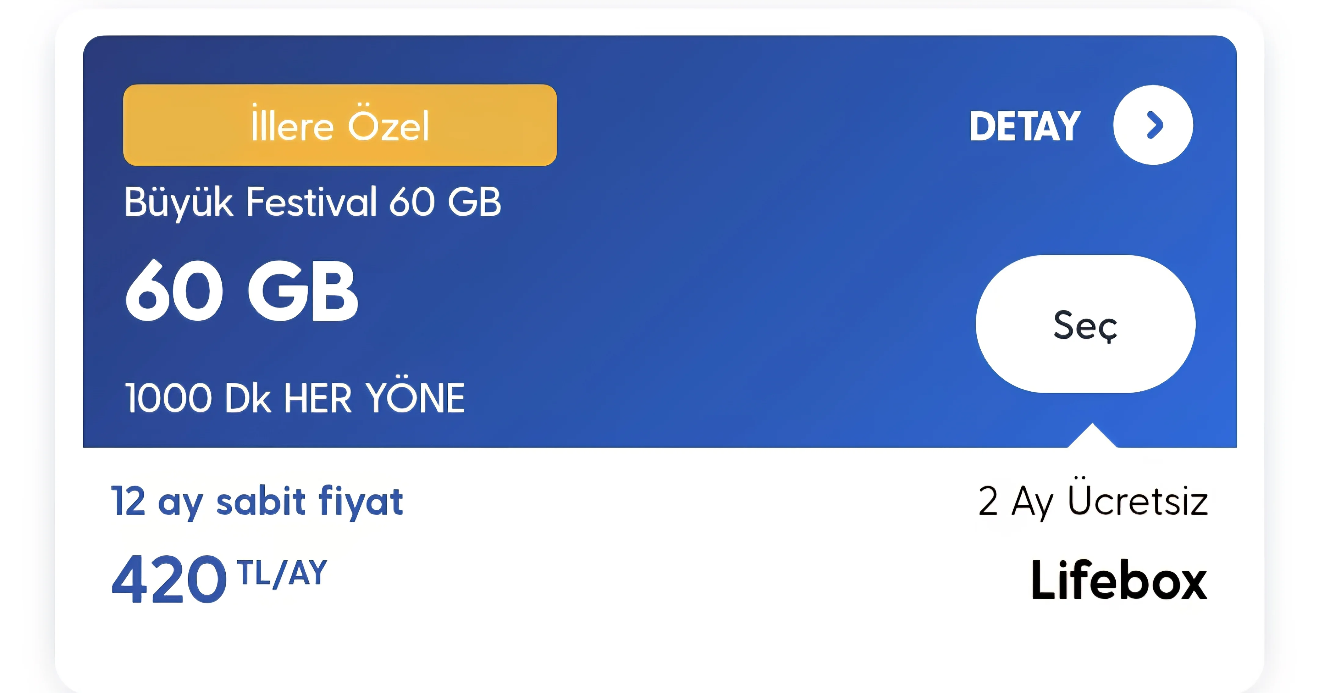The width and height of the screenshot is (1319, 693).
Task: Click the word fiyat in the price label
Action: [361, 501]
